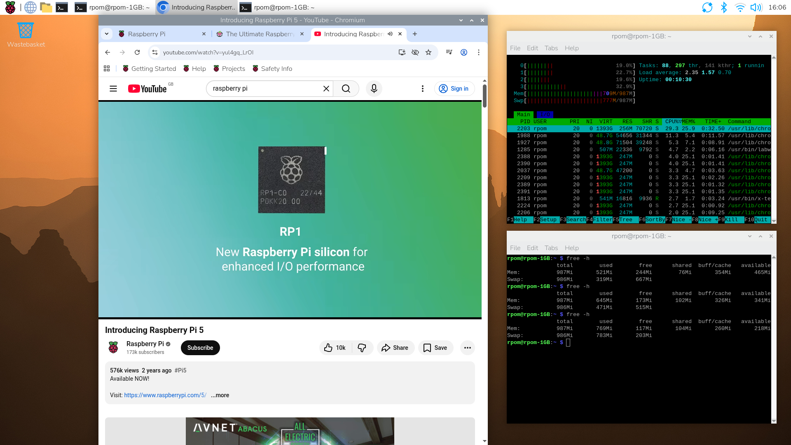Follow the raspberrypi.com/5 link

click(x=165, y=395)
